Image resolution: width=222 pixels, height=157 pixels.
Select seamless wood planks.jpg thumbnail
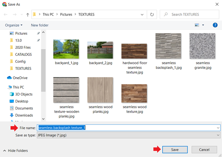pyautogui.click(x=100, y=90)
